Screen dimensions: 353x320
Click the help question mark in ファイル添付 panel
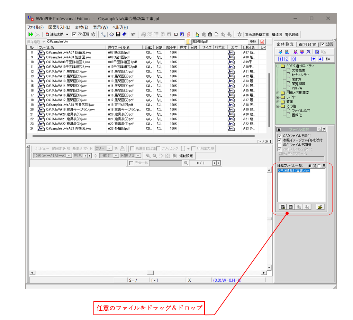pyautogui.click(x=324, y=129)
